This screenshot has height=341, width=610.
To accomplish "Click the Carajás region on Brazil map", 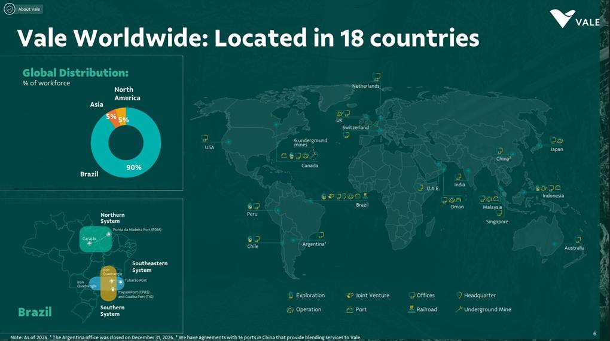I will point(89,238).
